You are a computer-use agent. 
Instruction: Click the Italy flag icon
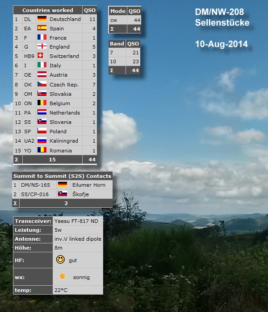(42, 66)
